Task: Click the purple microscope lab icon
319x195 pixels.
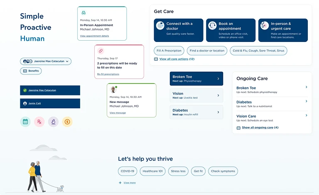Action: tap(53, 122)
